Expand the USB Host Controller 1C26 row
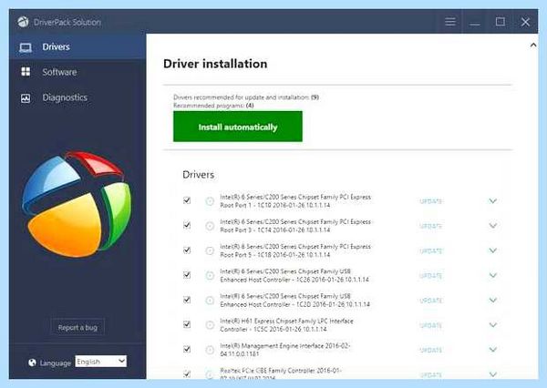 [492, 275]
